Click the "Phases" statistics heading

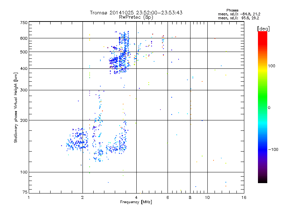[x=232, y=10]
